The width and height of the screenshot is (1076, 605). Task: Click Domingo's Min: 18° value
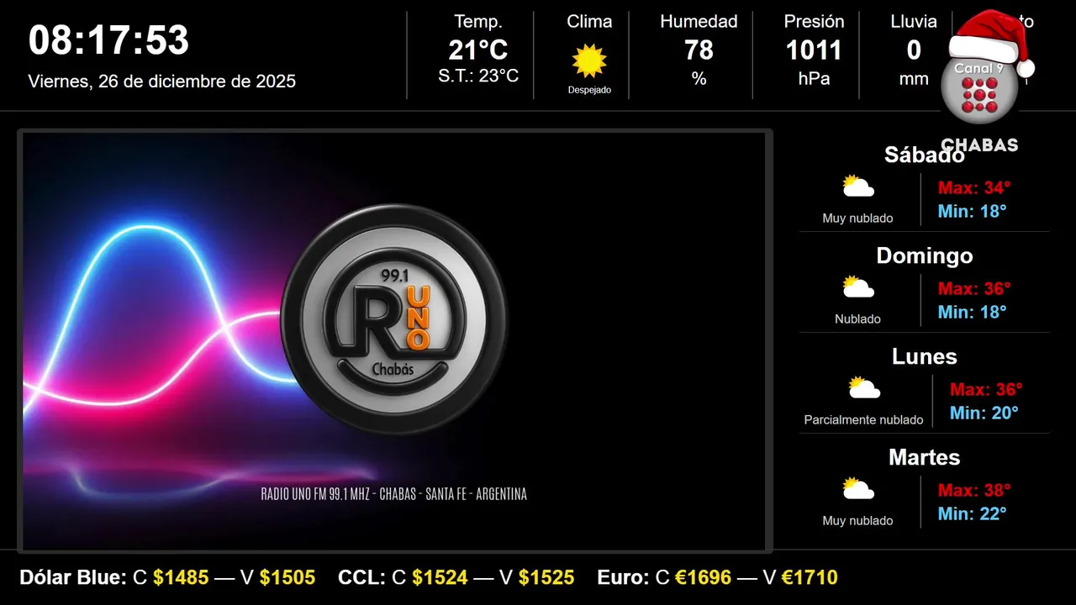[x=972, y=312]
